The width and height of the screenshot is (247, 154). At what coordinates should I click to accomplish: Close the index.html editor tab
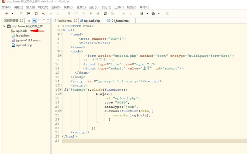pos(75,21)
